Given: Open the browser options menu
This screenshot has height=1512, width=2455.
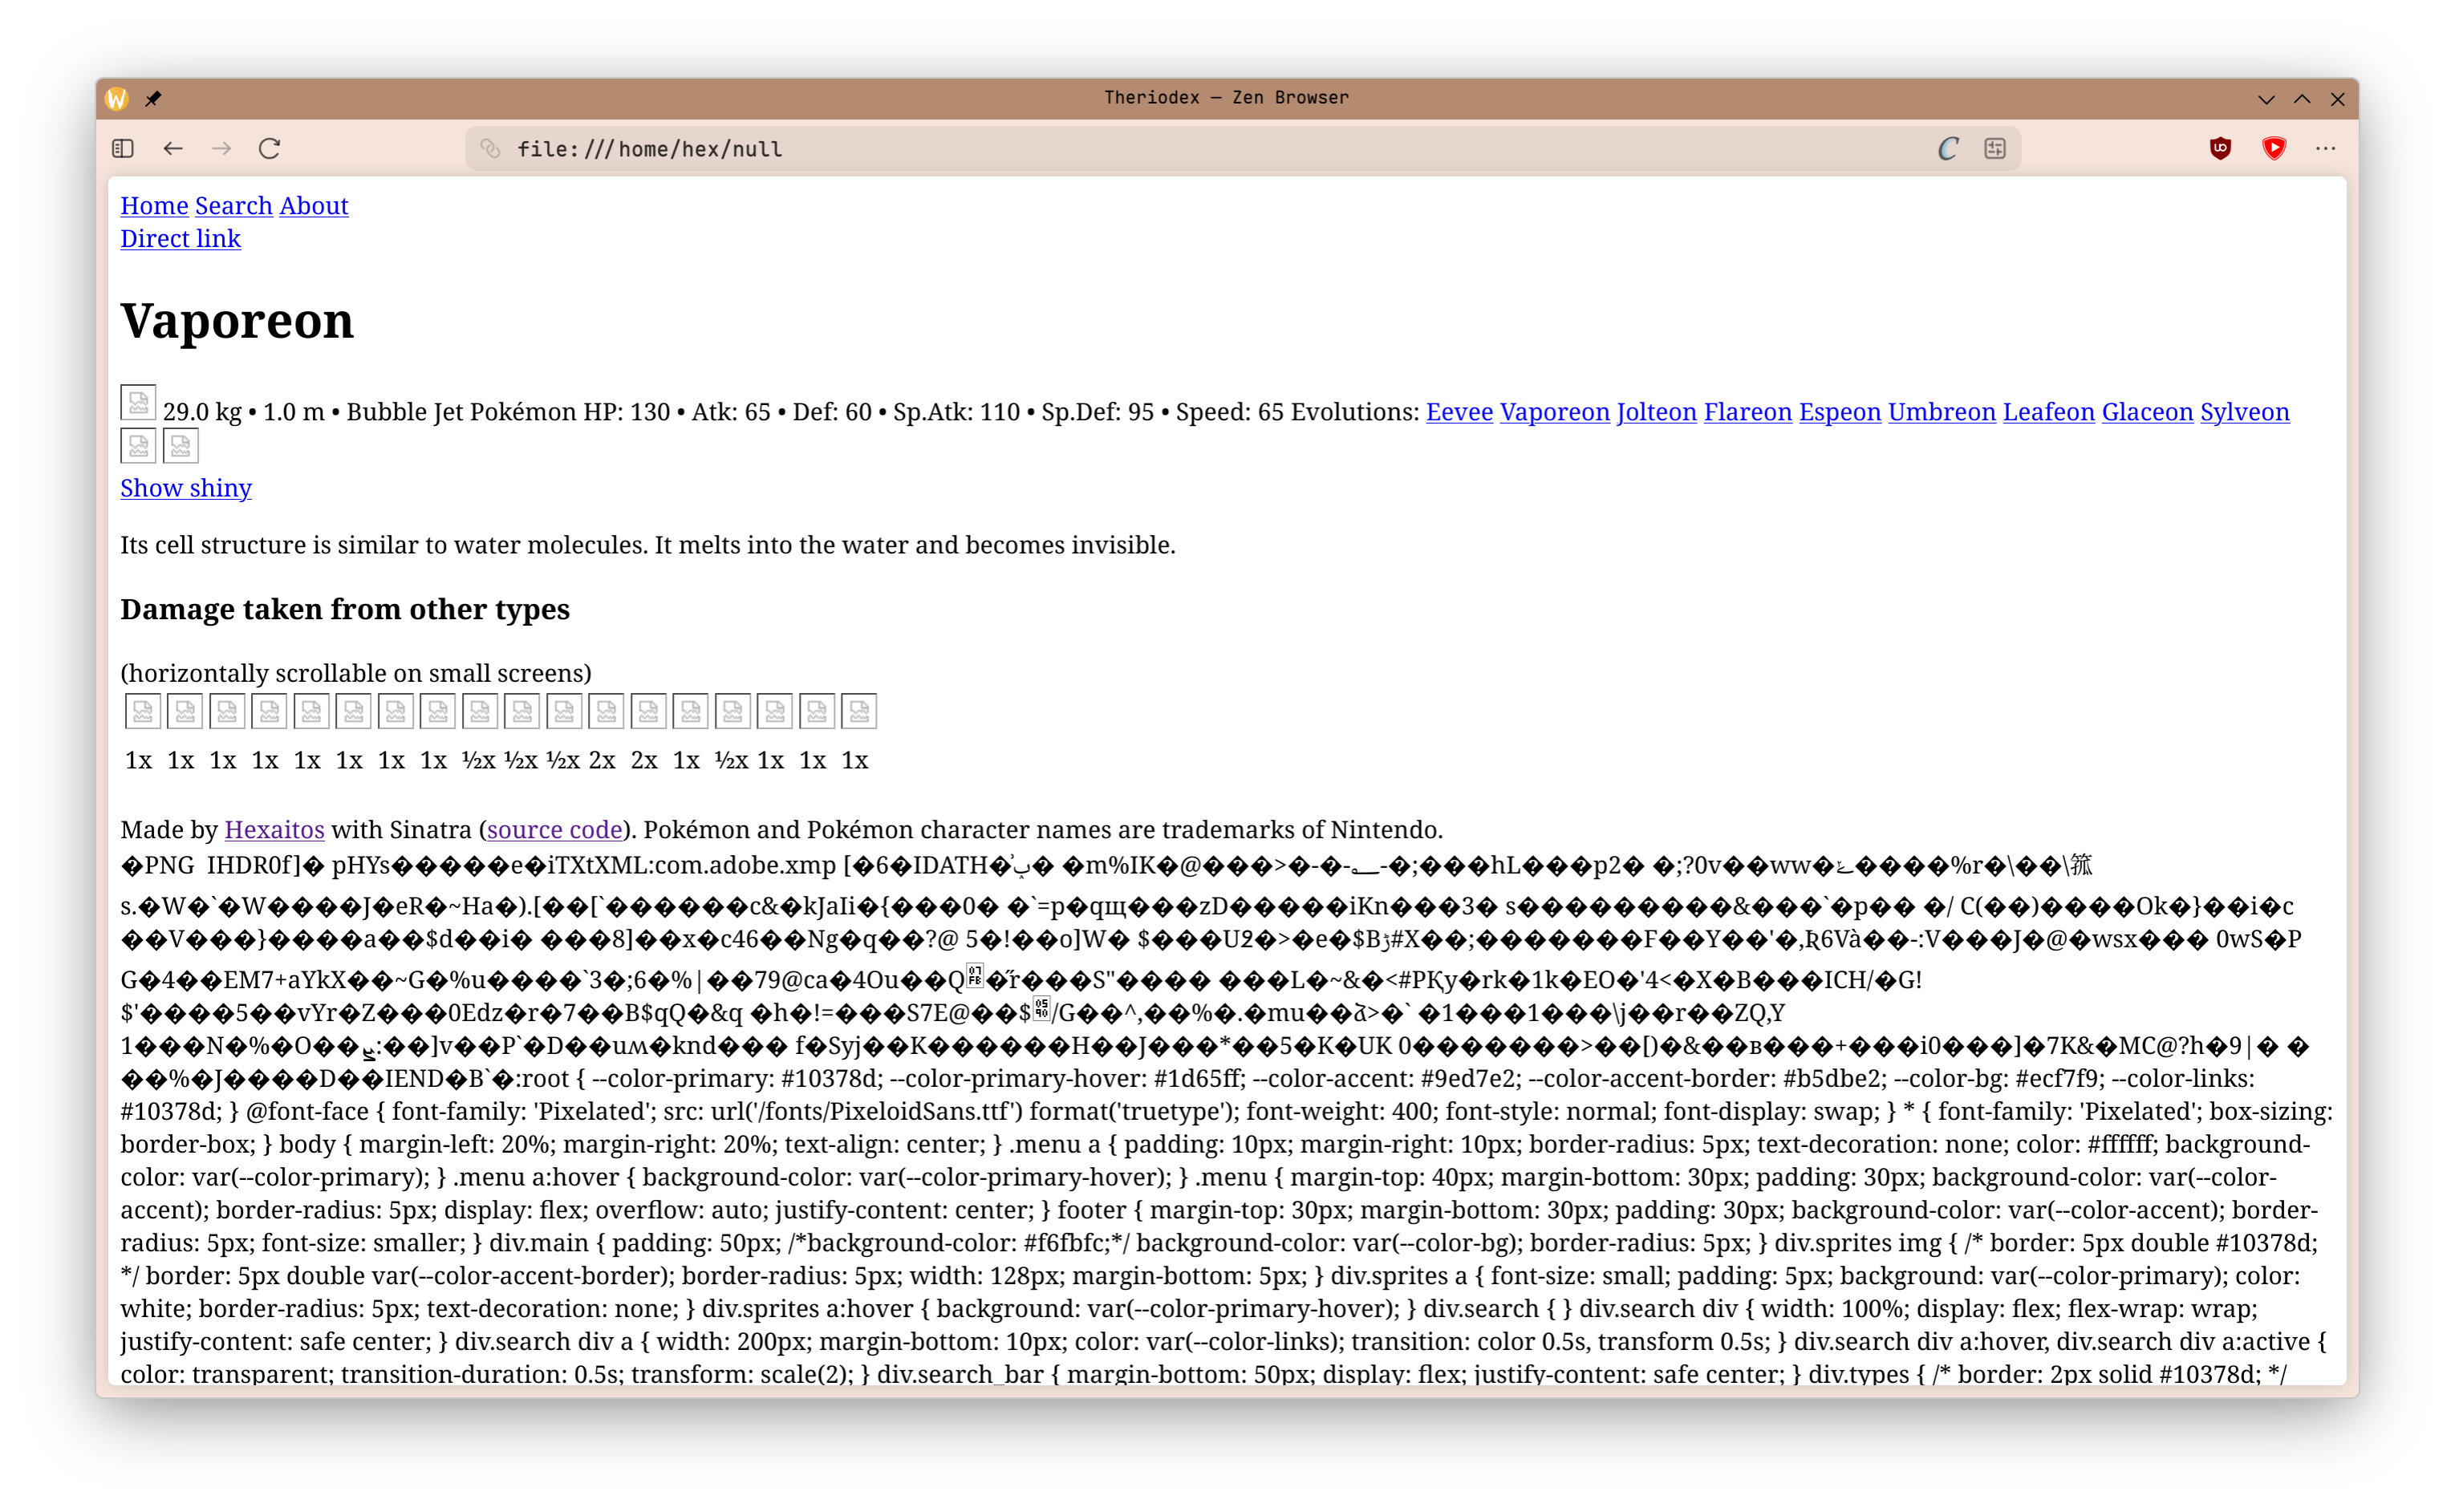Looking at the screenshot, I should pyautogui.click(x=2327, y=148).
